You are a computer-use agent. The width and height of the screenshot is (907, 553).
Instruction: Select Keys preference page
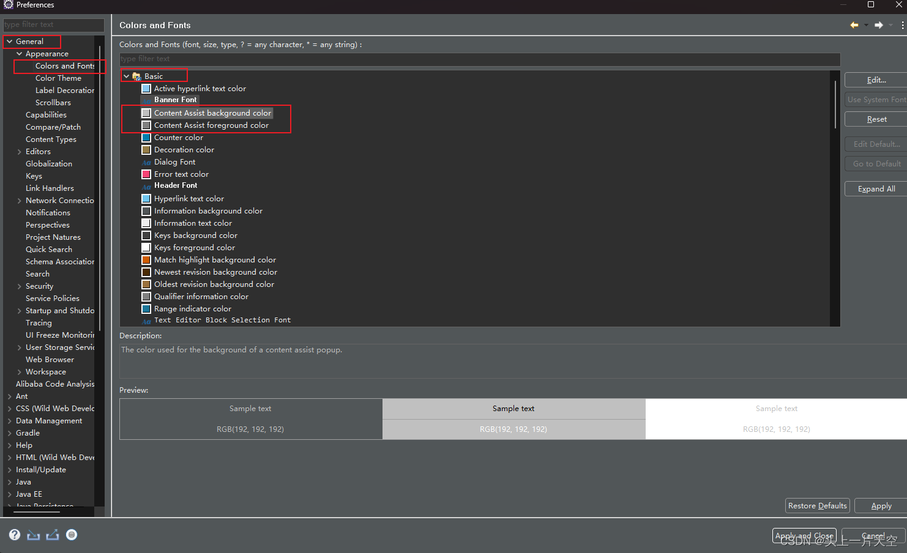34,176
